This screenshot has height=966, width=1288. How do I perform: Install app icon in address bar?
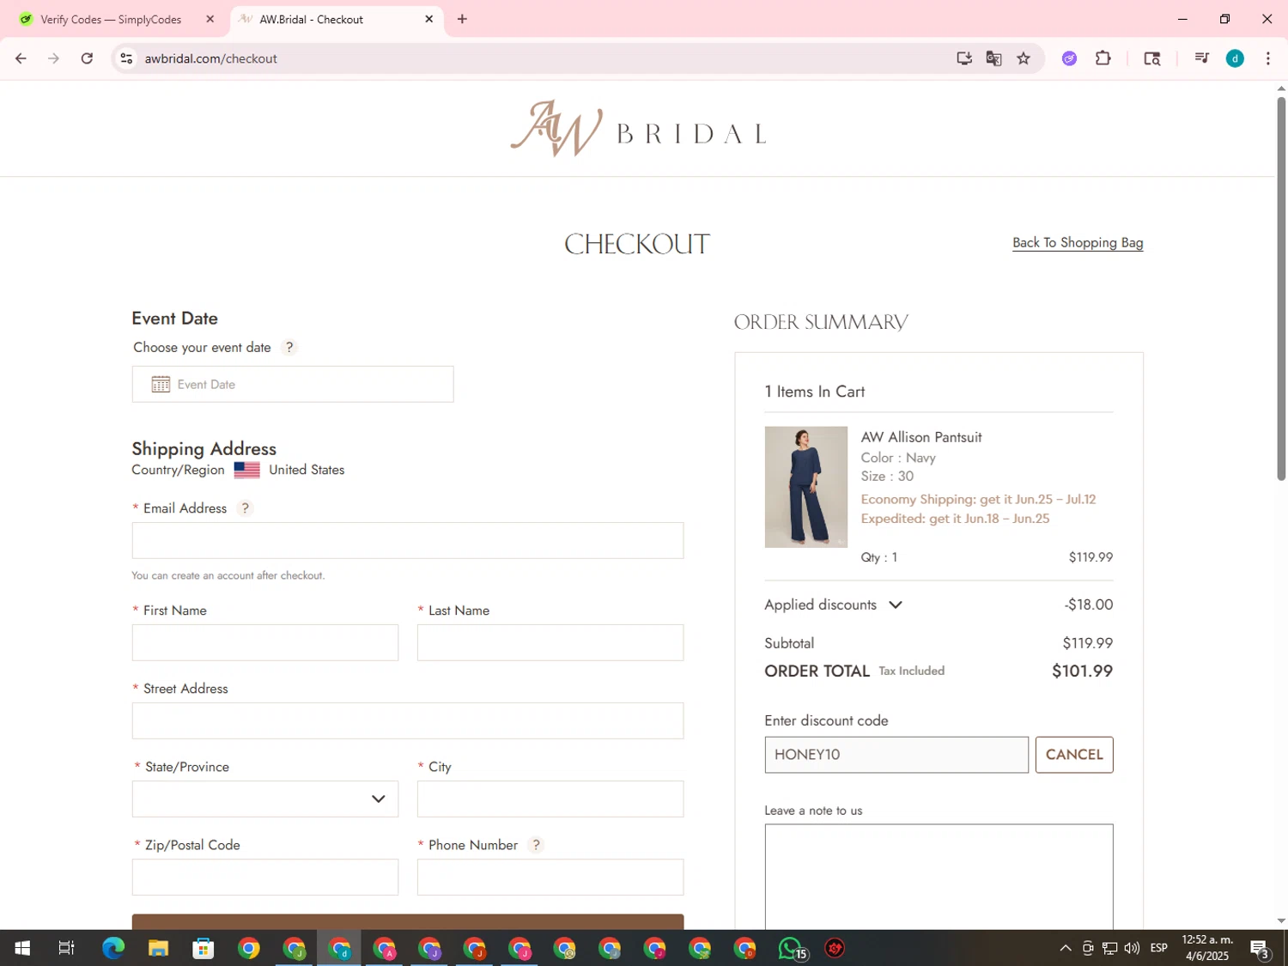[964, 58]
